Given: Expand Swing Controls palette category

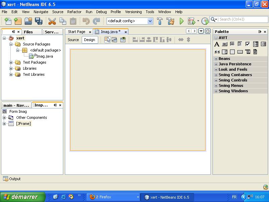Looking at the screenshot, I should coord(216,80).
